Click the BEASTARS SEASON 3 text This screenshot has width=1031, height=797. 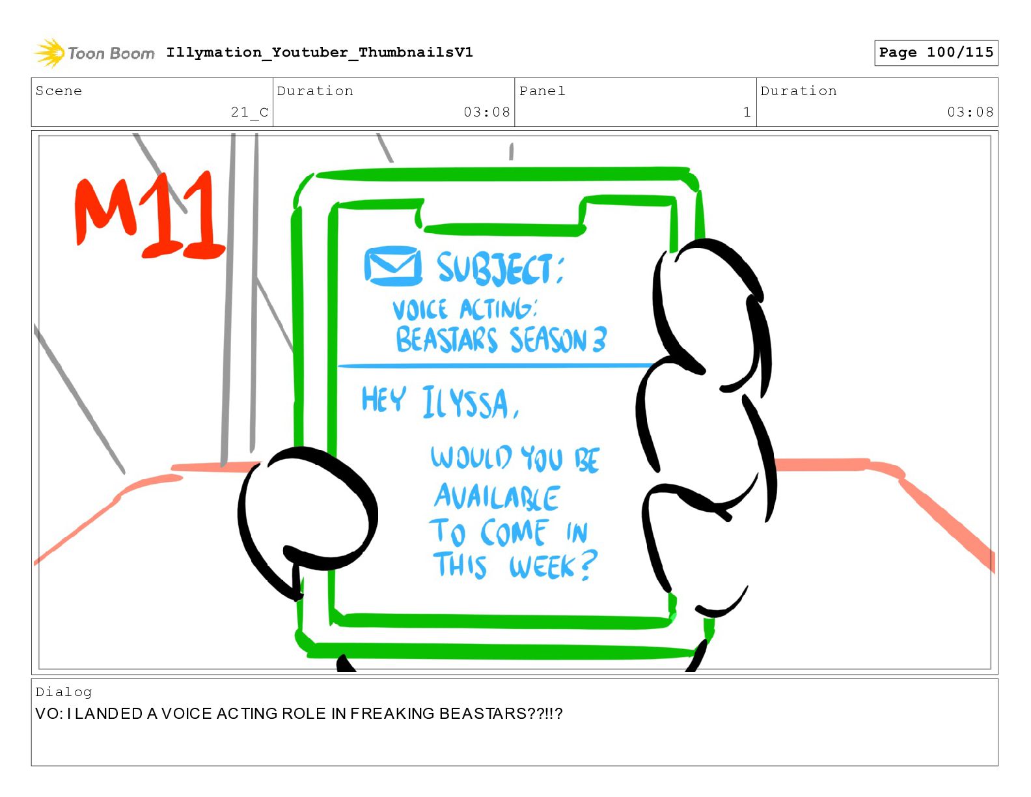point(501,339)
